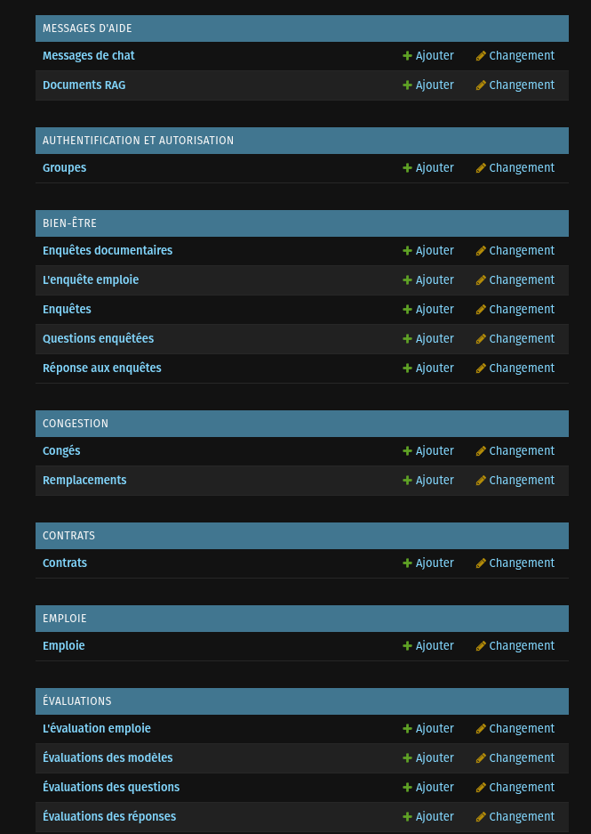Open the L'évaluation emploie model link
The width and height of the screenshot is (591, 834).
point(97,729)
